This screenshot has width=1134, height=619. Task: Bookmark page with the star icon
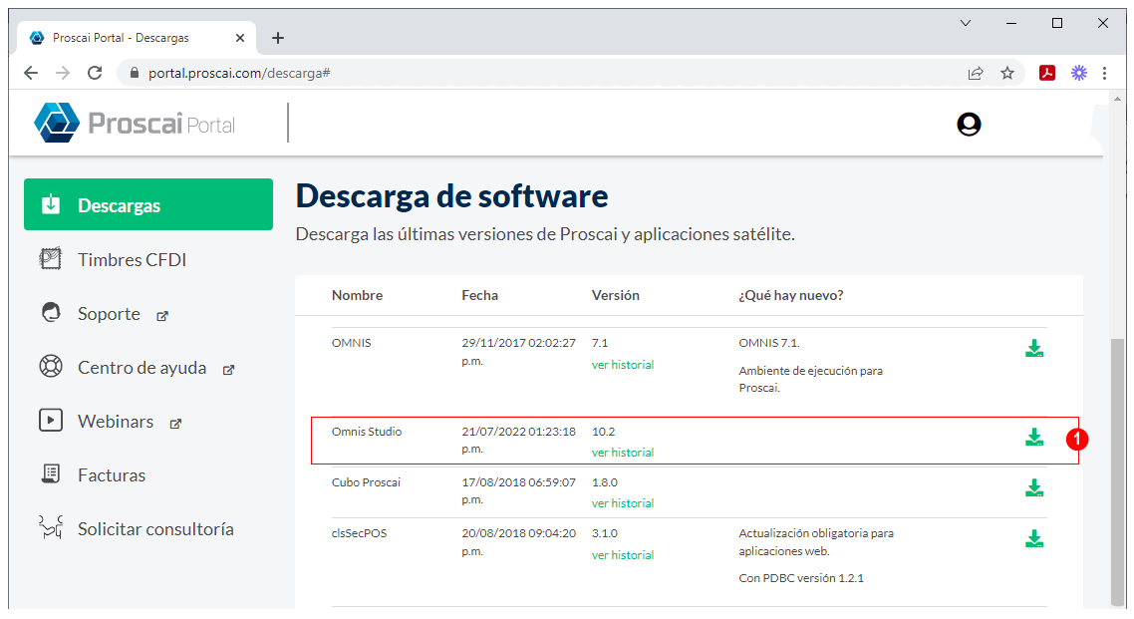point(1006,73)
